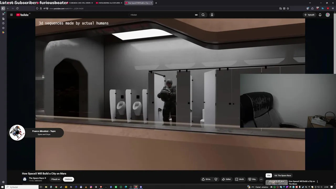336x189 pixels.
Task: Bookmark this page with the star
Action: tap(288, 8)
